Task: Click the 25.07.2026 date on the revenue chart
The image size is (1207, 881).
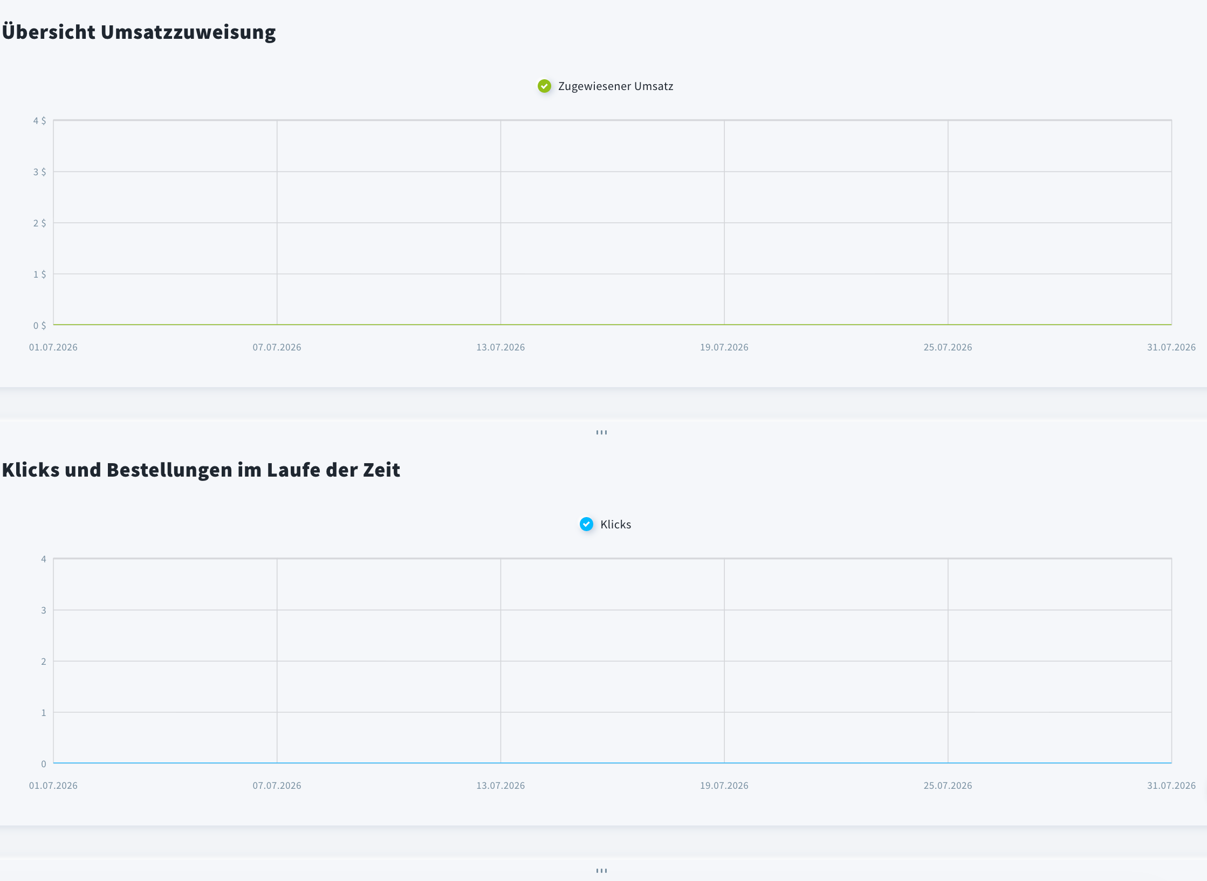Action: coord(948,347)
